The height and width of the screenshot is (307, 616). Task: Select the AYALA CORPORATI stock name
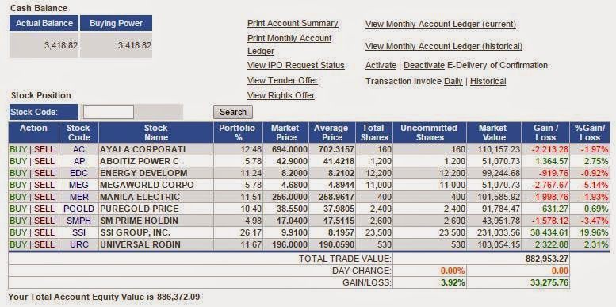pyautogui.click(x=143, y=150)
